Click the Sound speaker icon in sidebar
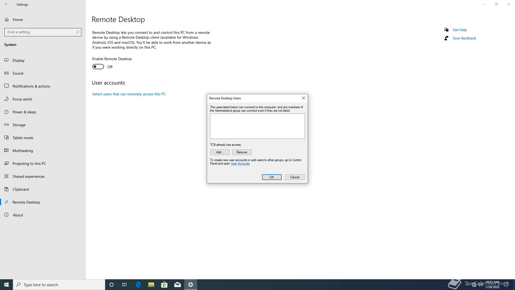The image size is (515, 290). point(6,73)
